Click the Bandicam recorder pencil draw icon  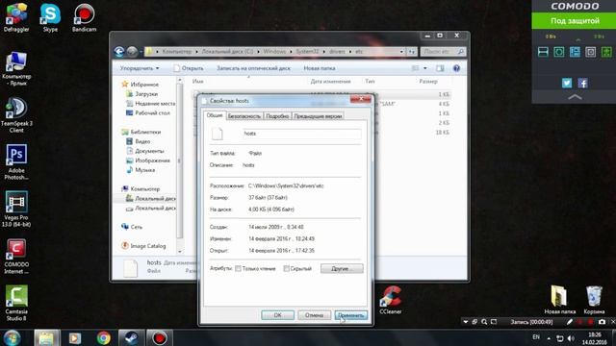[569, 322]
